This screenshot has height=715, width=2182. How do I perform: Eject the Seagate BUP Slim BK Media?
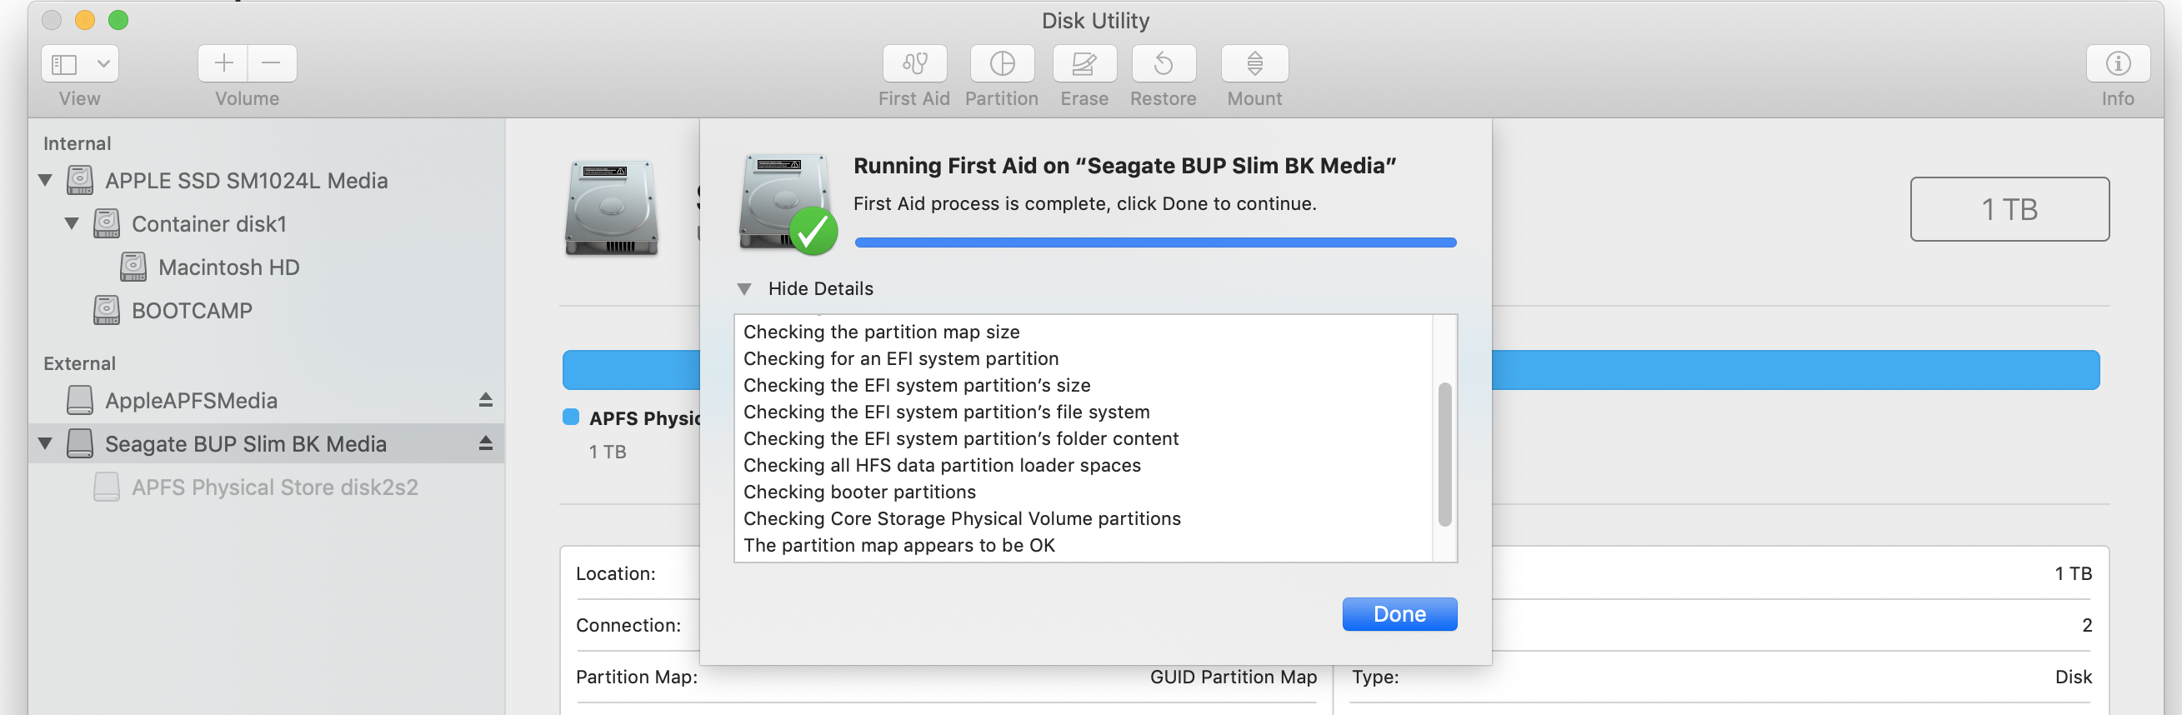point(485,443)
